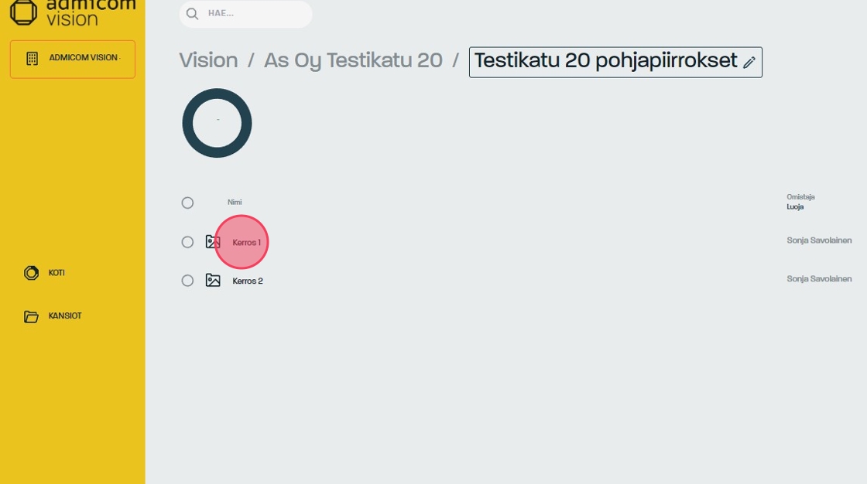Click the Kansiot folder icon

pos(31,316)
